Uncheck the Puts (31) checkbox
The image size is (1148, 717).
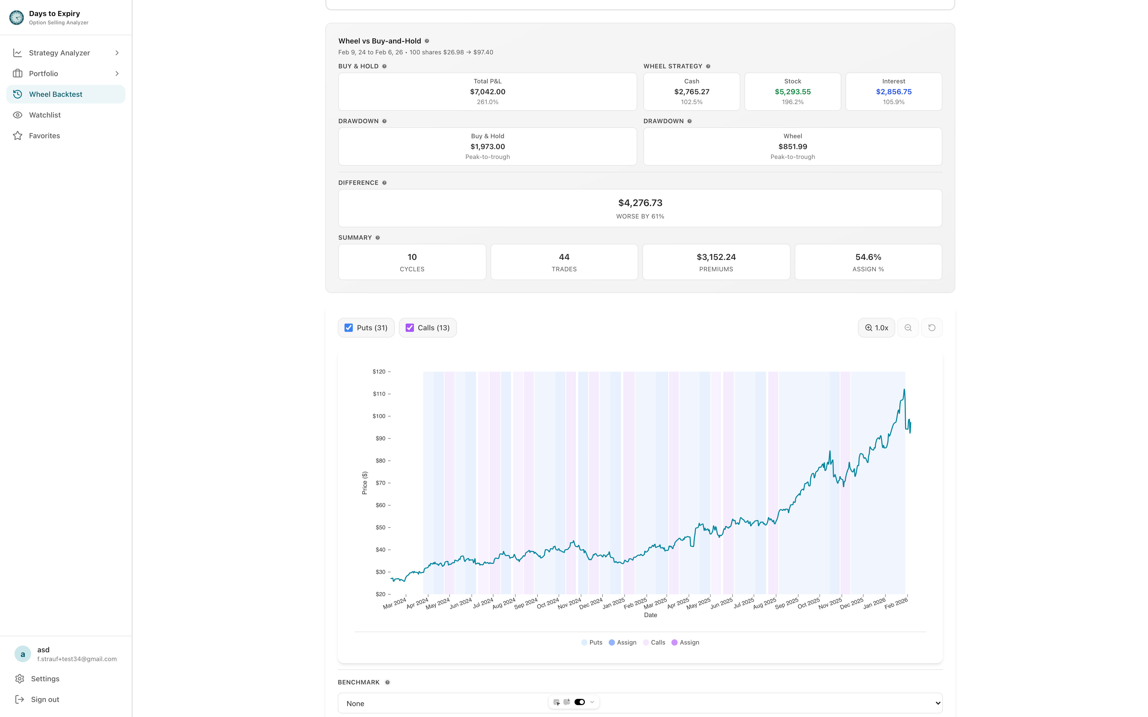(349, 328)
